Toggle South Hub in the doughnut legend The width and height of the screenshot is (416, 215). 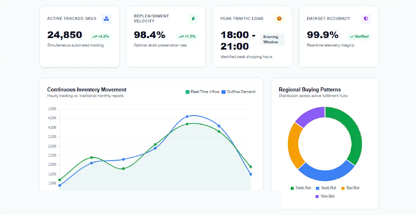[x=326, y=188]
